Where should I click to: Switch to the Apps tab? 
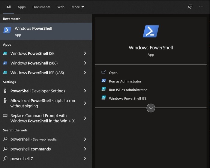21,7
